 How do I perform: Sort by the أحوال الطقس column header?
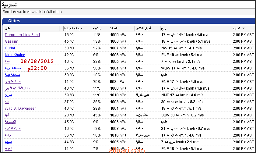click(143, 28)
